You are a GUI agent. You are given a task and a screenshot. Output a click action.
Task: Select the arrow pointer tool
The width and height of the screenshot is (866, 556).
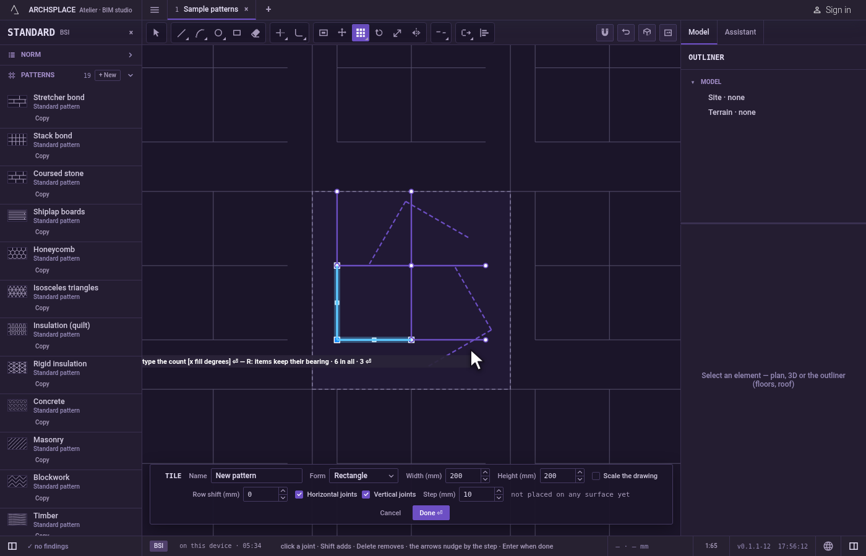click(x=156, y=33)
